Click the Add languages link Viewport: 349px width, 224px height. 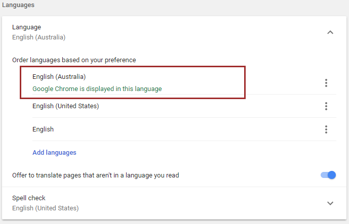tap(54, 152)
